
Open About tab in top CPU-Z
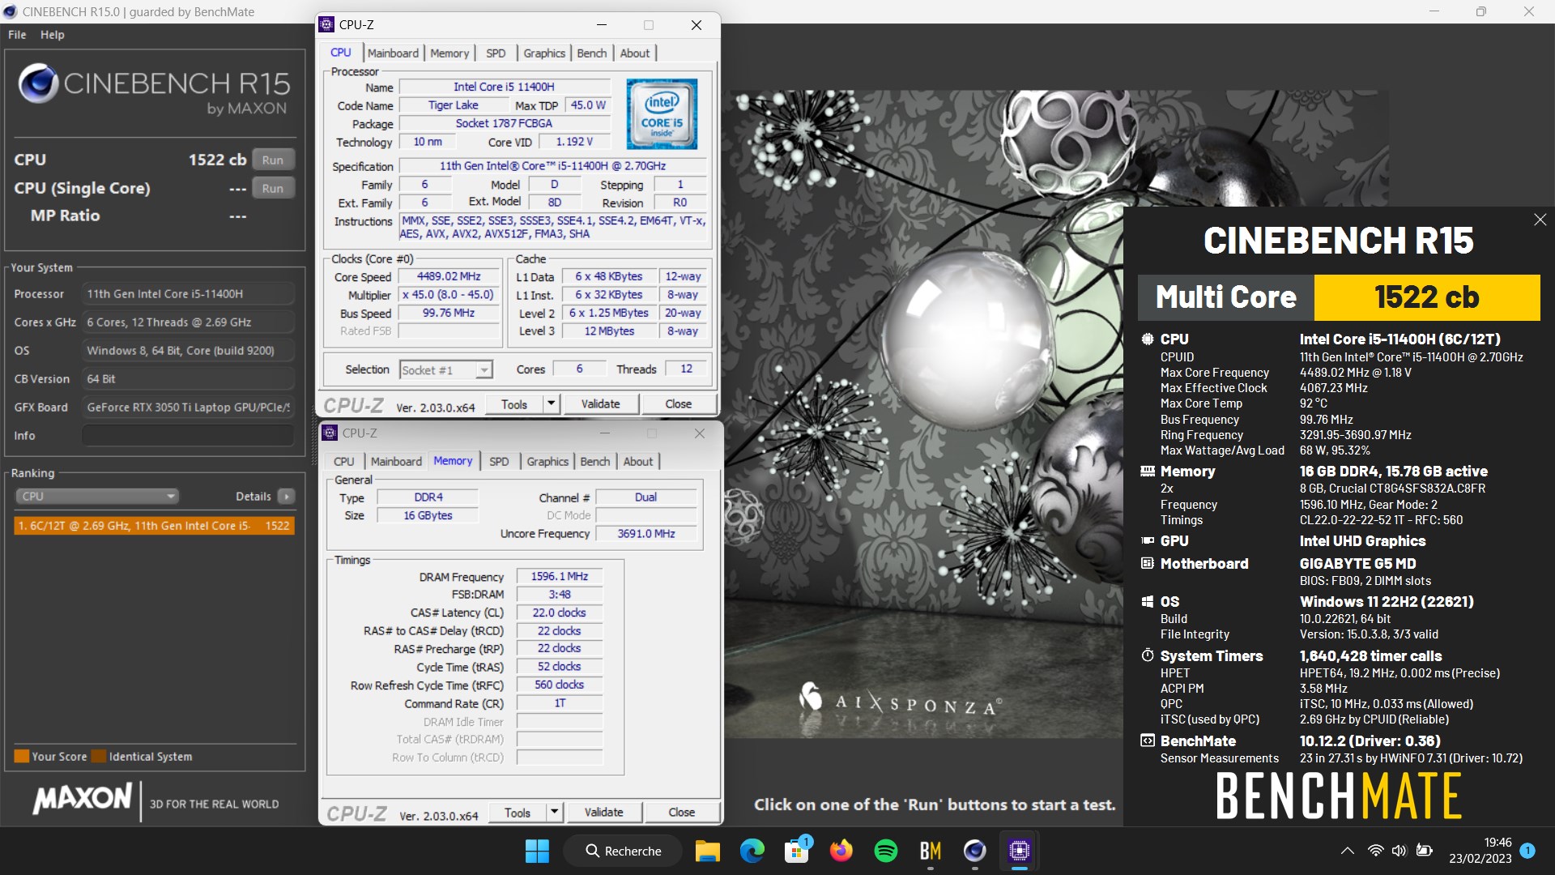(x=635, y=53)
